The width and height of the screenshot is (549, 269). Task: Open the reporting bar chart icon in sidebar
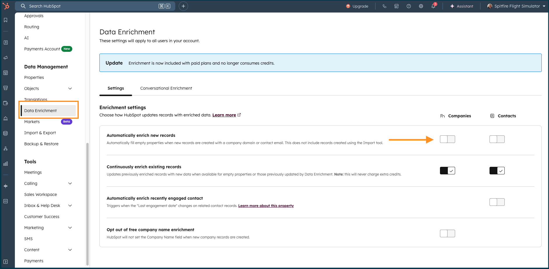[5, 164]
